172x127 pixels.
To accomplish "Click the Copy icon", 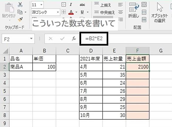I will pos(20,12).
